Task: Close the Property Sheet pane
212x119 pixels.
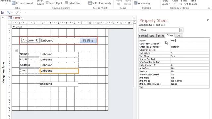Action: (208, 20)
